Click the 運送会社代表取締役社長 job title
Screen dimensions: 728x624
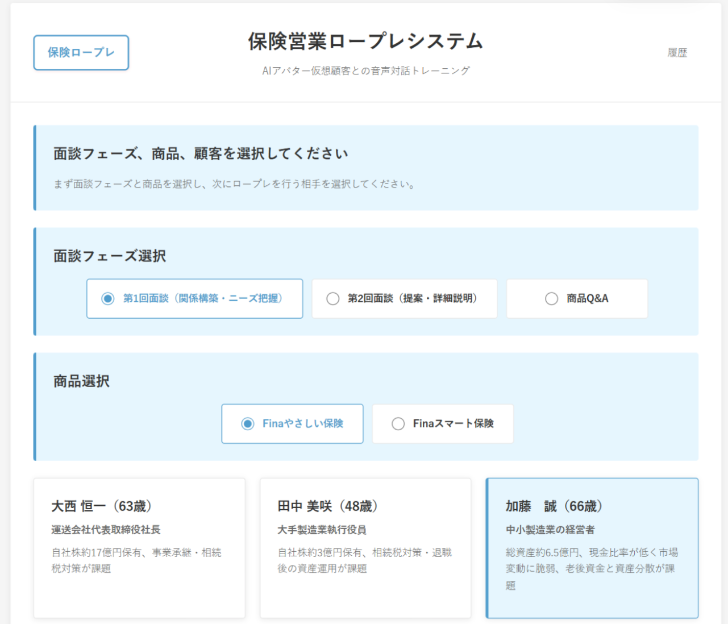[106, 530]
